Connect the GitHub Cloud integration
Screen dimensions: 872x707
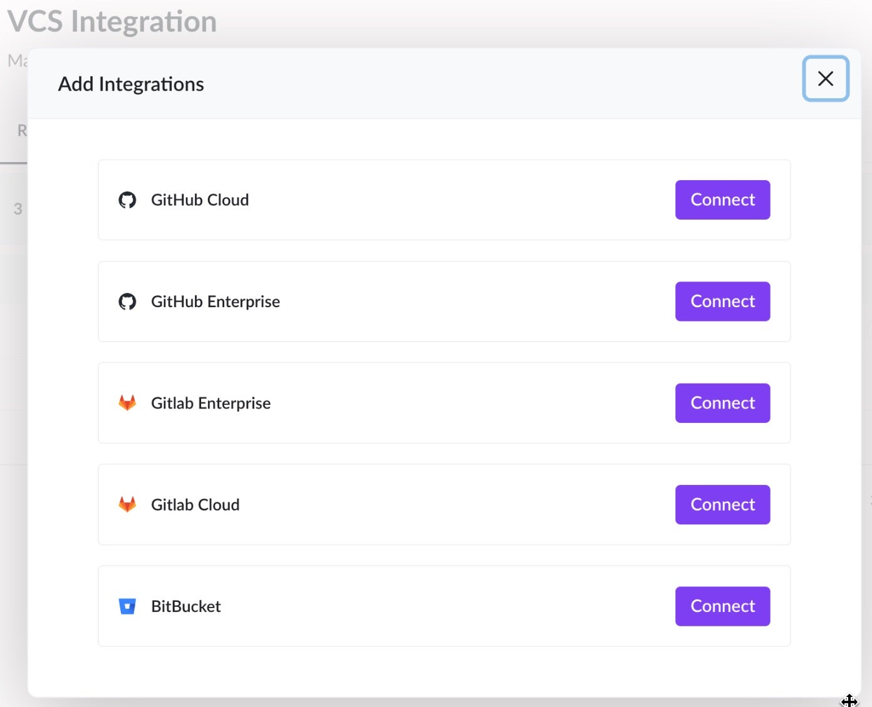722,200
